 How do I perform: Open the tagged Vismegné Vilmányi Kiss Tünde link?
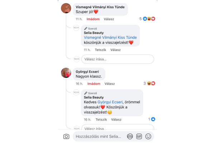110,38
